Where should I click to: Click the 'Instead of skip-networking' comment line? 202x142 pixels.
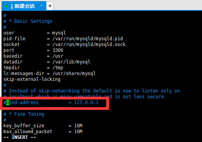[92, 91]
